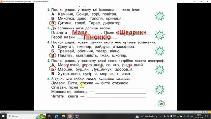Open the clock showing 15.01.2024
Image resolution: width=211 pixels, height=119 pixels.
coord(199,116)
